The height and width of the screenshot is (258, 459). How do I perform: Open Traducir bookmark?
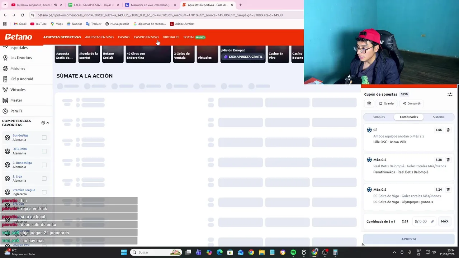[94, 24]
